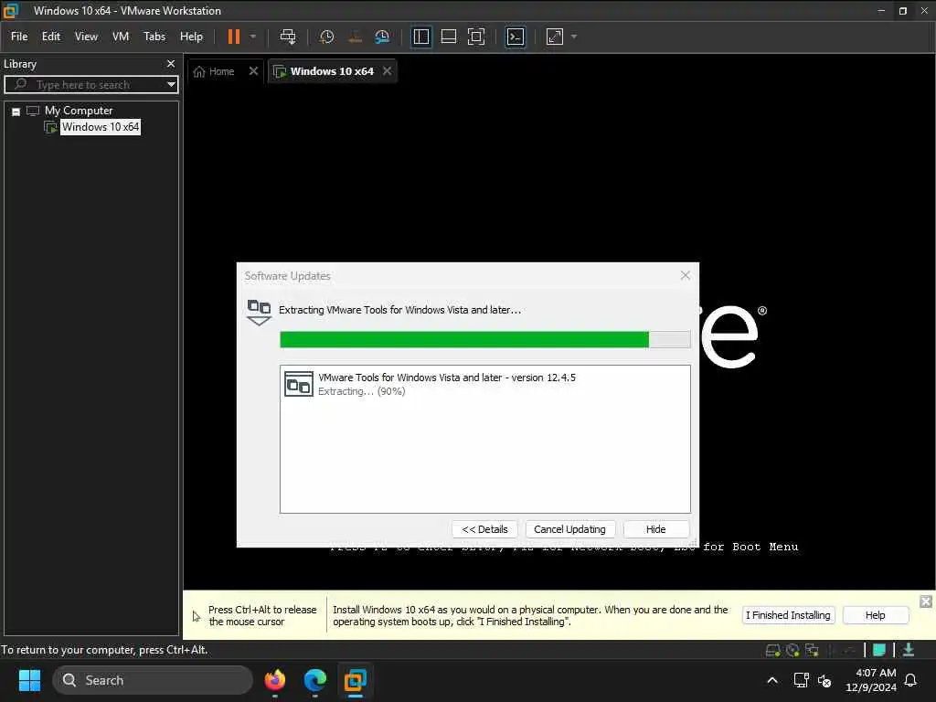Click the VMware Tools package icon in list
Screen dimensions: 936x702
click(299, 385)
